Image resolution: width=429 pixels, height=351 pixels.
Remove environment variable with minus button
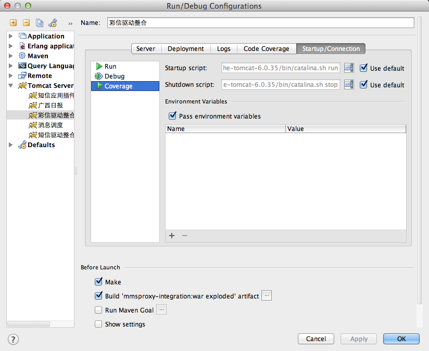tap(185, 236)
